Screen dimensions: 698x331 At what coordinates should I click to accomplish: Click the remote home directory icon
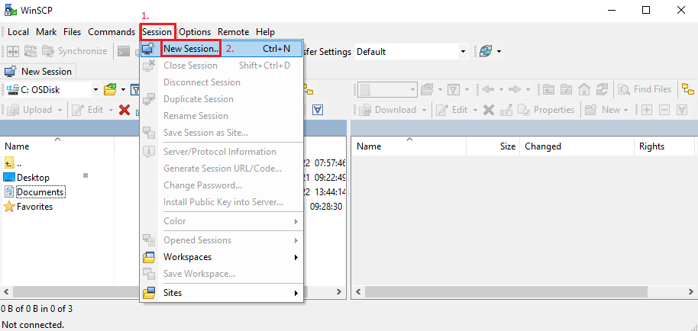click(583, 90)
